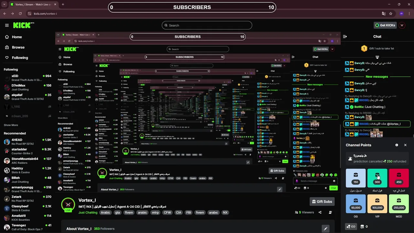Click translate page icon in address bar
Screen dimensions: 414x233
tap(384, 14)
